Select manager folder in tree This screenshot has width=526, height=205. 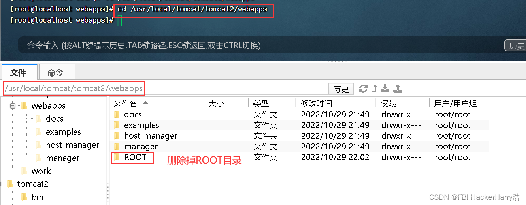pos(62,158)
